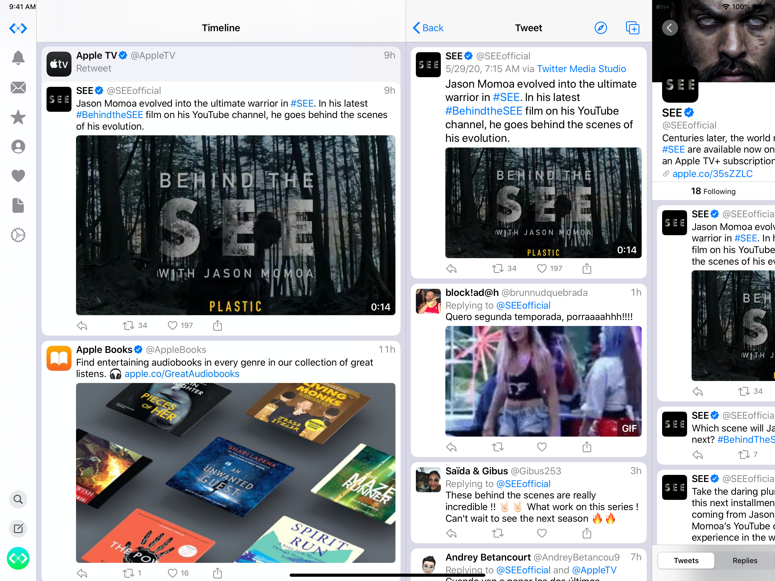Screen dimensions: 775x581
Task: Open the apple.co/GreatAudiobooks link
Action: (x=182, y=374)
